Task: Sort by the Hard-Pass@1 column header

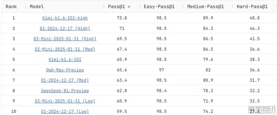Action: (x=252, y=7)
